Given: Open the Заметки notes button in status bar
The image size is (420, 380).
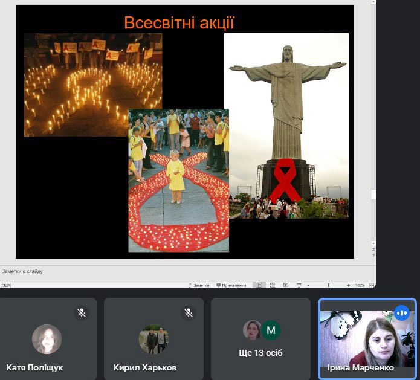Looking at the screenshot, I should [x=199, y=286].
